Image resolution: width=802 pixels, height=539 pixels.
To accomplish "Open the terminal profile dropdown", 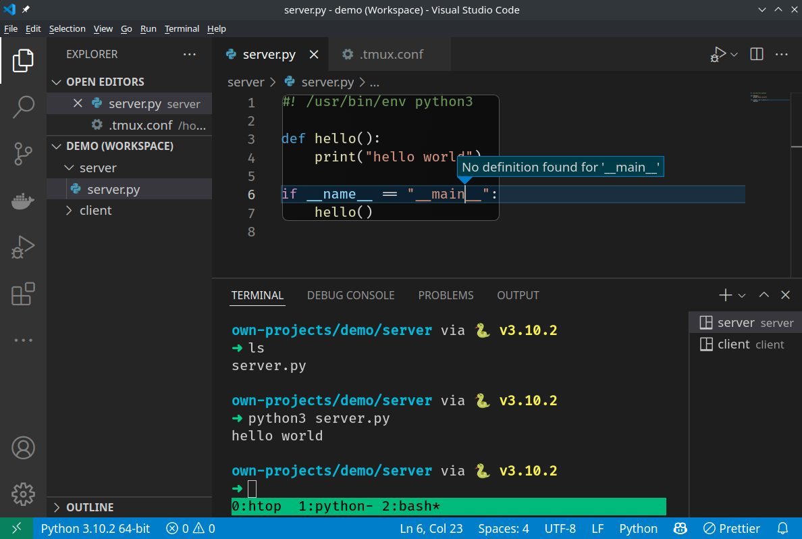I will 741,294.
